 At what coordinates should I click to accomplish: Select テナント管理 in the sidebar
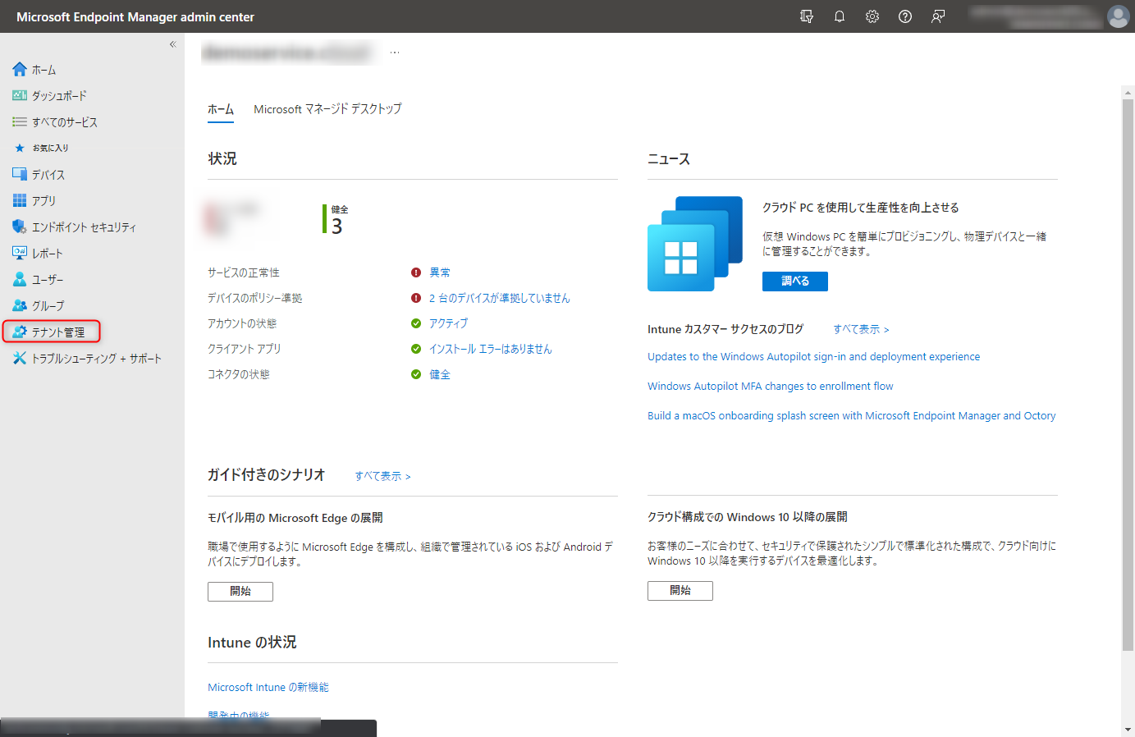point(53,332)
